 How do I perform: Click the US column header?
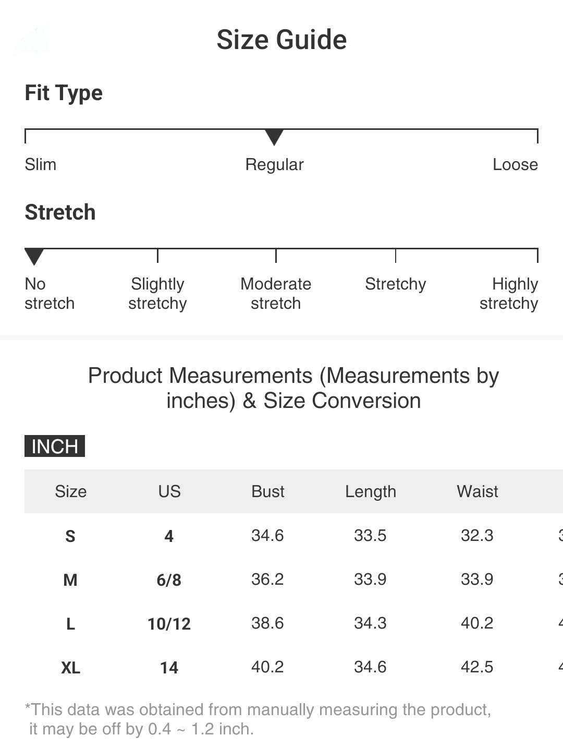click(x=169, y=491)
